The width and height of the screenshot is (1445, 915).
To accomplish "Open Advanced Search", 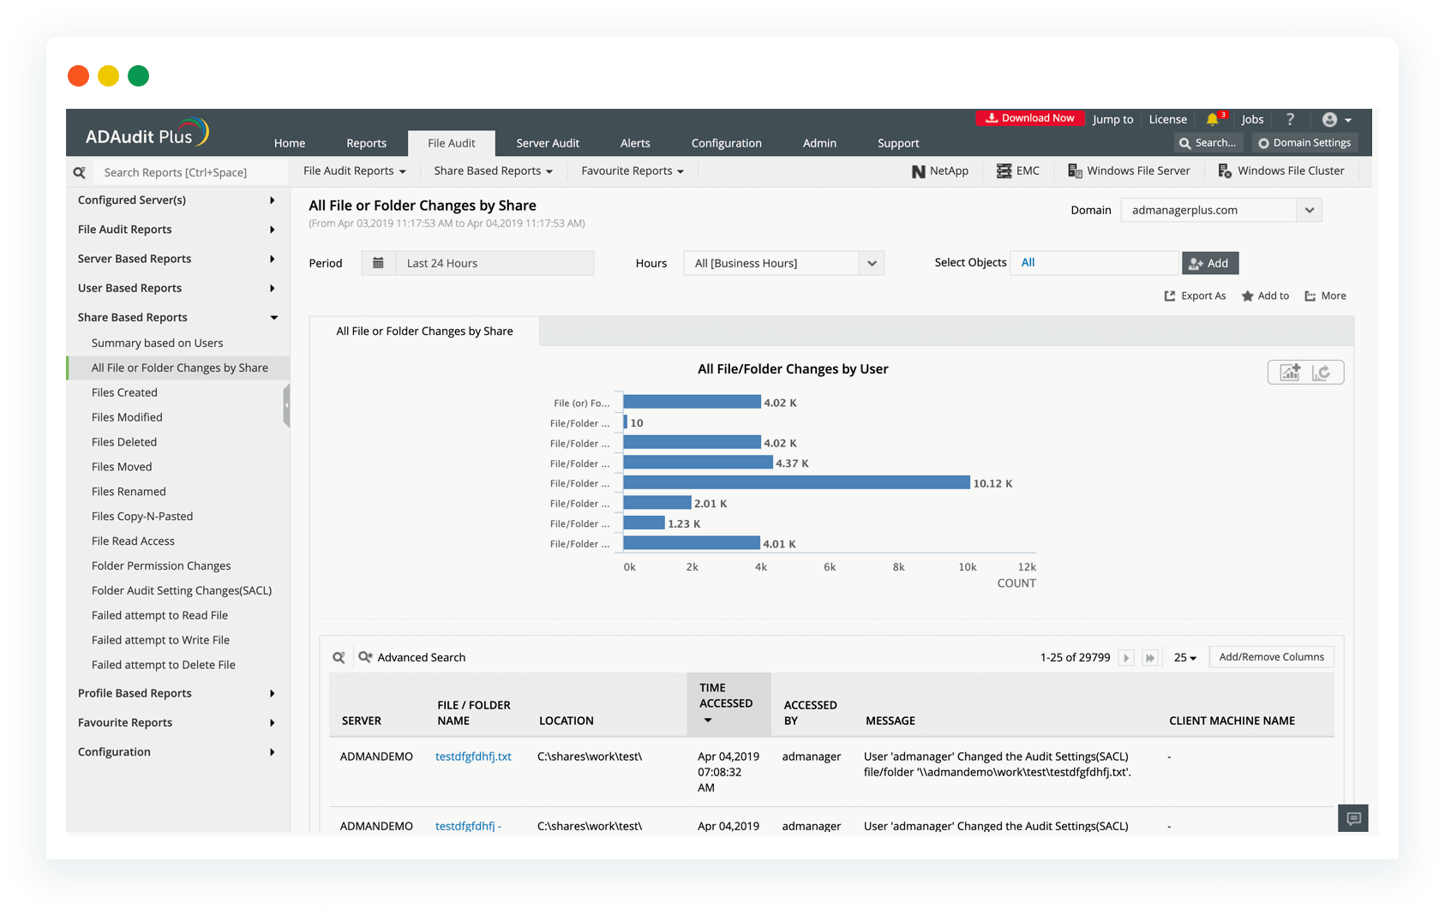I will point(412,657).
